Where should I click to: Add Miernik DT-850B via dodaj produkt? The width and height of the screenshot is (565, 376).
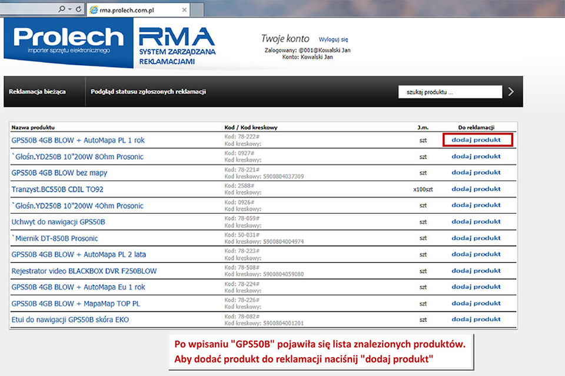click(476, 238)
